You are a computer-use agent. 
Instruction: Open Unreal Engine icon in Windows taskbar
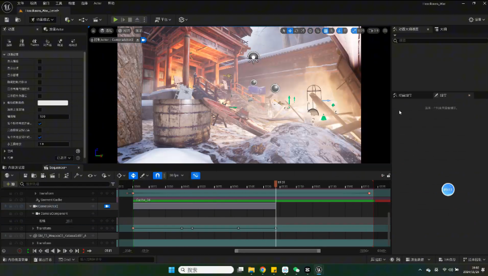pyautogui.click(x=319, y=270)
